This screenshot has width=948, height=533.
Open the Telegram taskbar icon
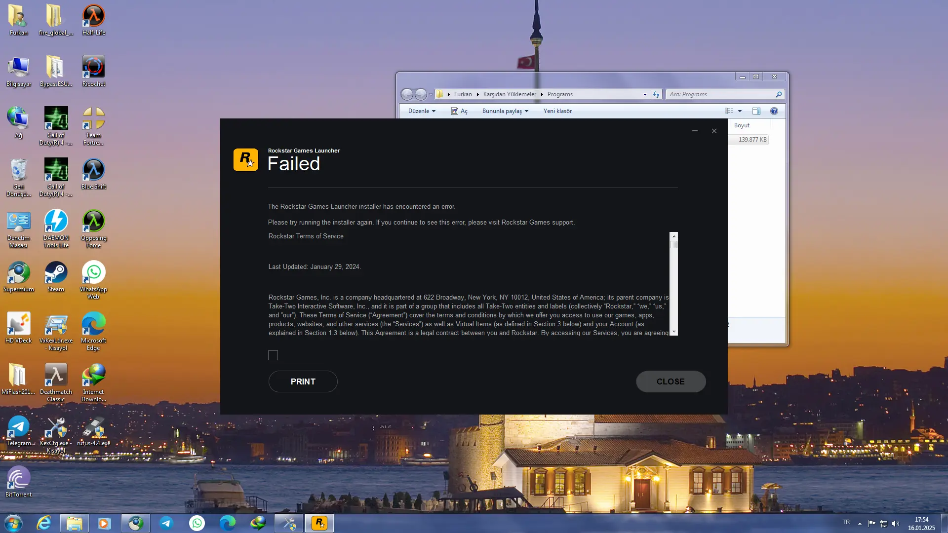[166, 523]
